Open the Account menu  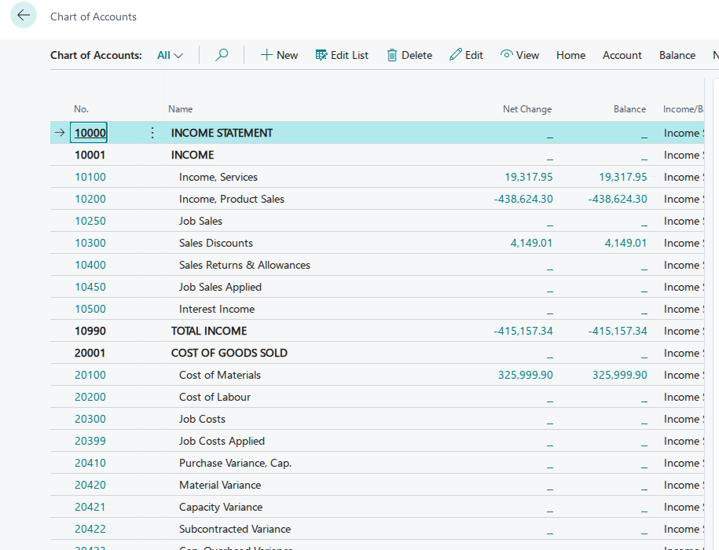pyautogui.click(x=622, y=56)
